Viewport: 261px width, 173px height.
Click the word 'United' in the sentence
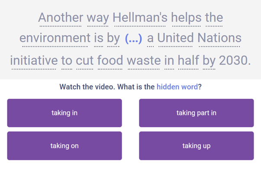pos(175,38)
